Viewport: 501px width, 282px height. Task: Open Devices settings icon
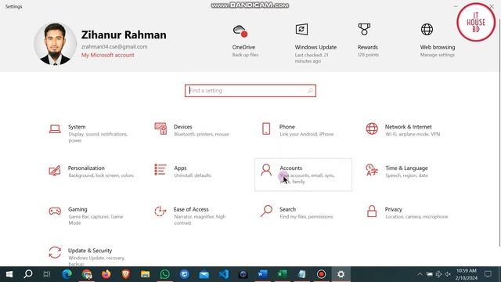[160, 128]
